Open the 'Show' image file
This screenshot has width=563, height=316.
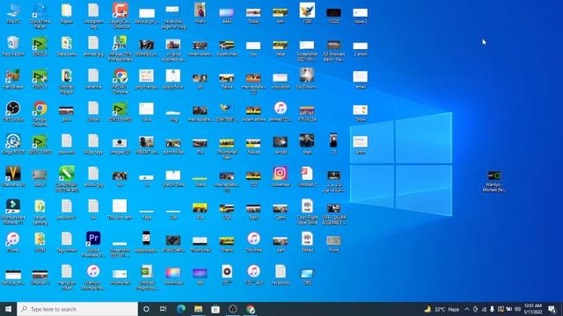click(360, 112)
